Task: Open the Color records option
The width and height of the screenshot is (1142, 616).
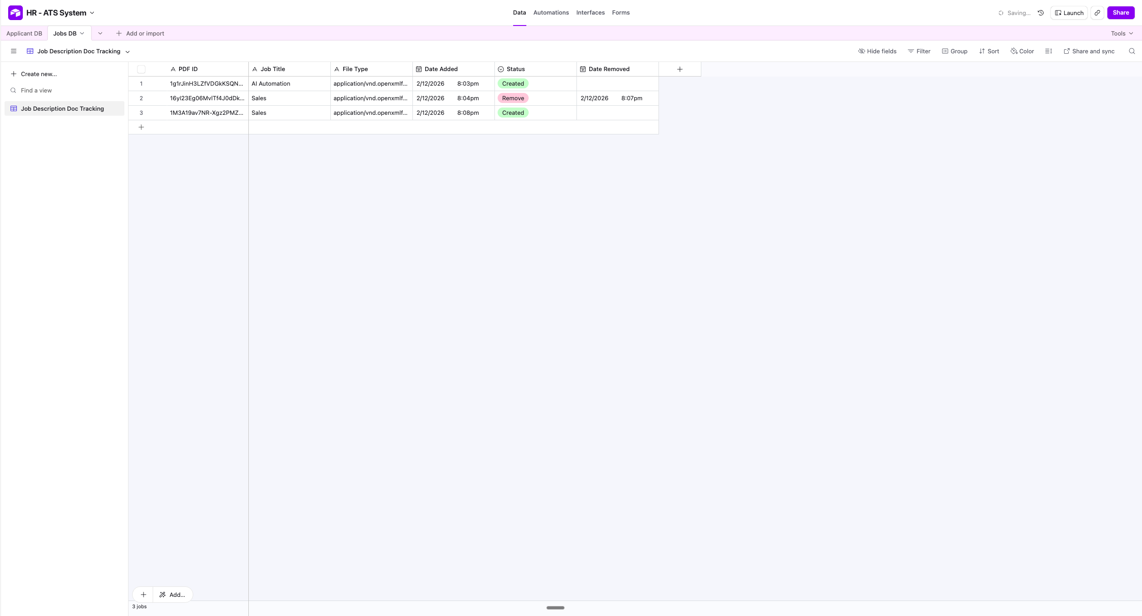Action: [x=1022, y=51]
